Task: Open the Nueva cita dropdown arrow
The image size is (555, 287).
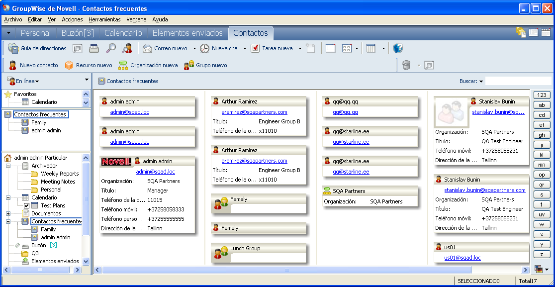Action: click(245, 48)
